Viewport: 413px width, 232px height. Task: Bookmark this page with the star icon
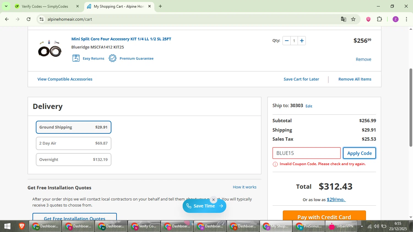click(x=354, y=19)
